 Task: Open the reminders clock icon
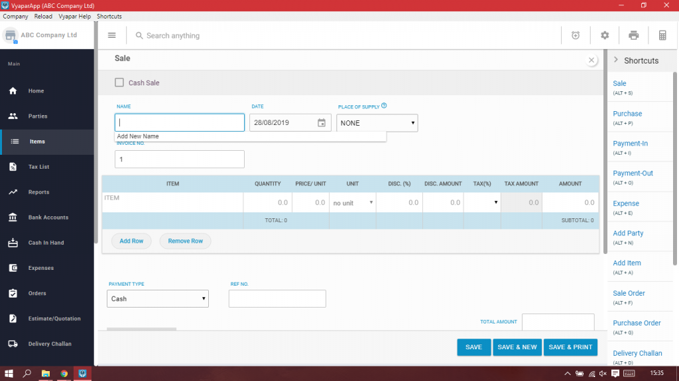[x=576, y=35]
